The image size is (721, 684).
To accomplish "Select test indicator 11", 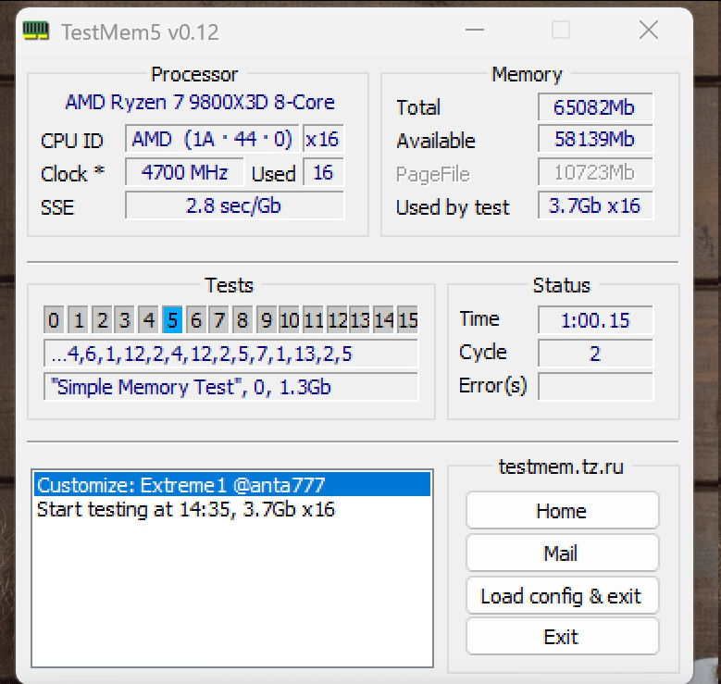I will pos(313,319).
